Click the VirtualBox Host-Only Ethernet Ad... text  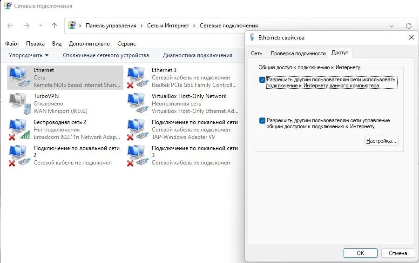pyautogui.click(x=195, y=111)
